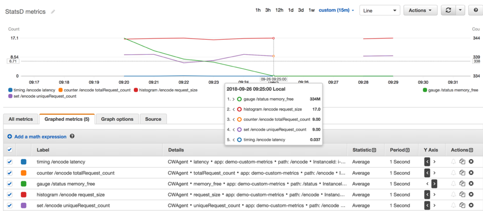Set time range to 3d
This screenshot has width=483, height=211.
point(301,10)
